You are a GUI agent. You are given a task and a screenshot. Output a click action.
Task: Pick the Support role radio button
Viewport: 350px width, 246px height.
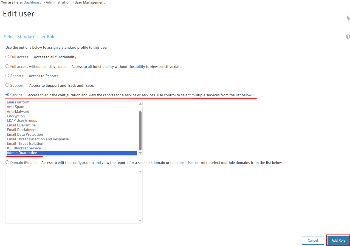tap(7, 85)
